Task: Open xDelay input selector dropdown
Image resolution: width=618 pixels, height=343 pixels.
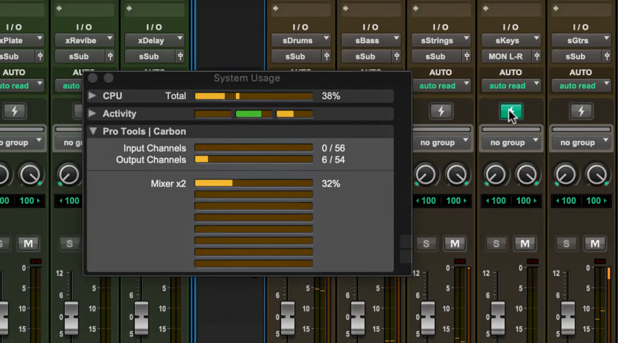Action: tap(154, 40)
